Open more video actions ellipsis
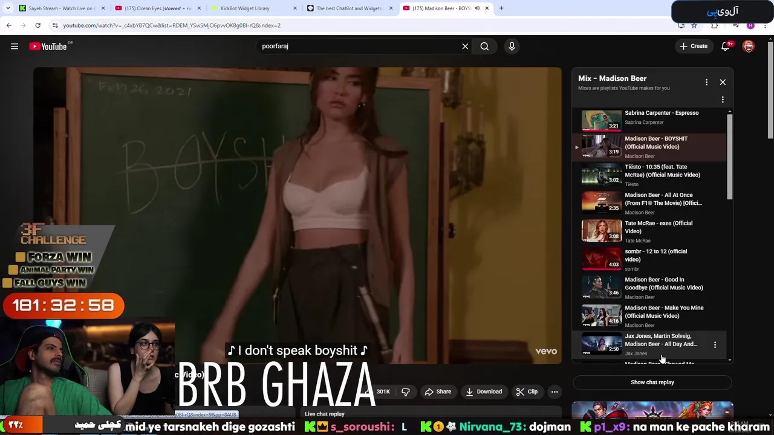Screen dimensions: 774x435 click(x=554, y=391)
